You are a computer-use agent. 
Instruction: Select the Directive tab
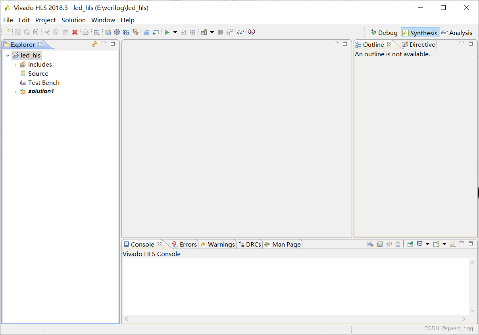418,44
